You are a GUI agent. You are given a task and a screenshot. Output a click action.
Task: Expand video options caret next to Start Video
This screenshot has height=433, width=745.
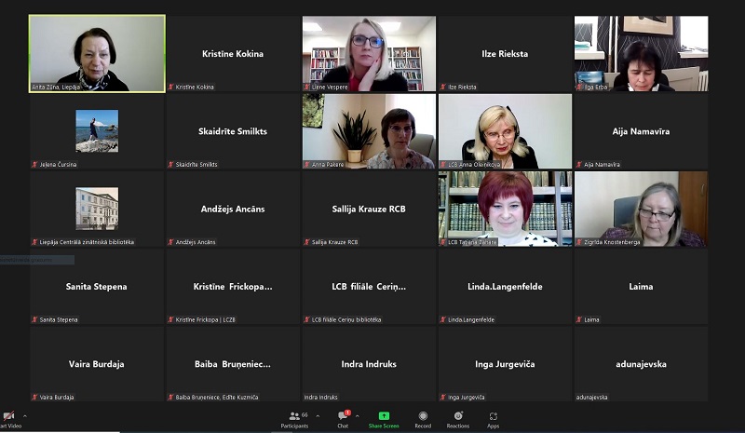(25, 416)
